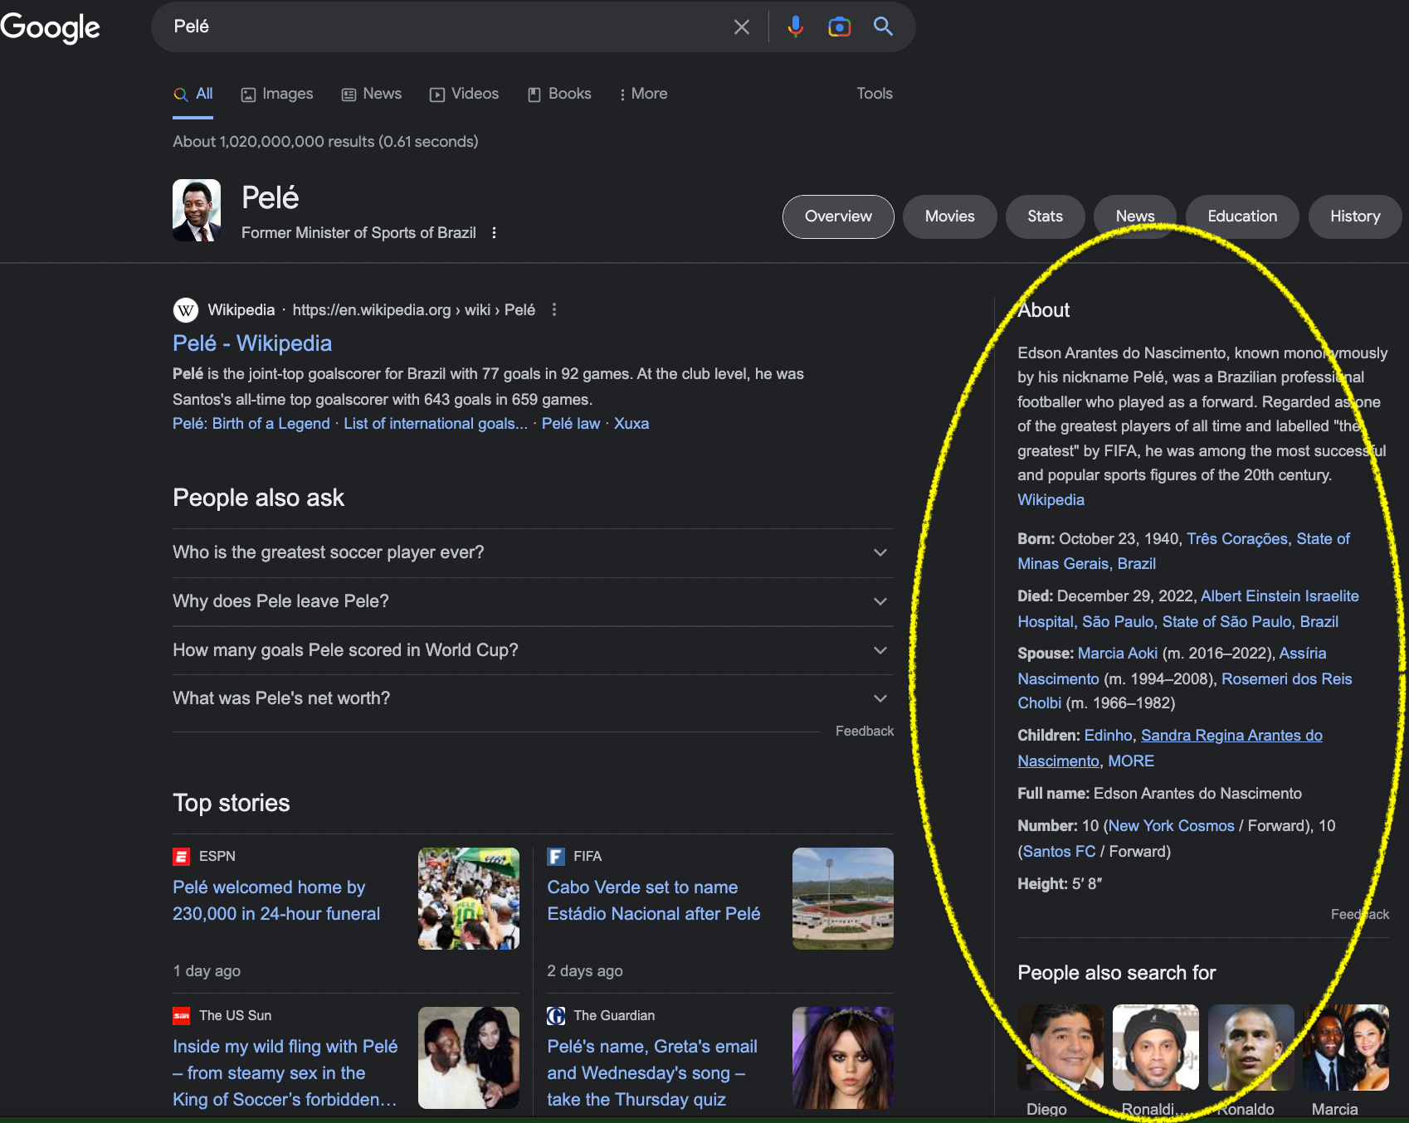Switch to the Books tab
1409x1123 pixels.
(x=560, y=94)
